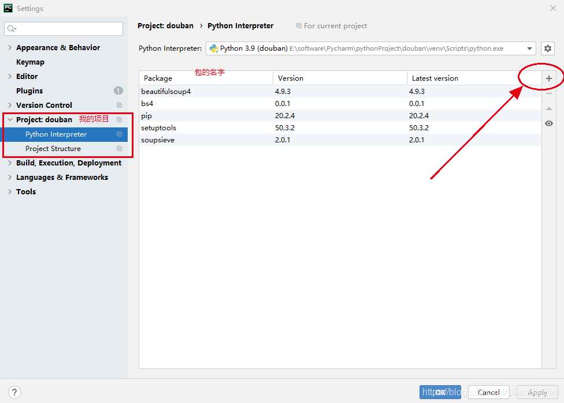Screen dimensions: 564x403
Task: Toggle the show early releases eye icon
Action: (x=548, y=123)
